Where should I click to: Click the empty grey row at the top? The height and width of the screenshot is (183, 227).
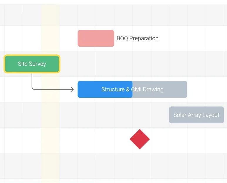(x=117, y=15)
